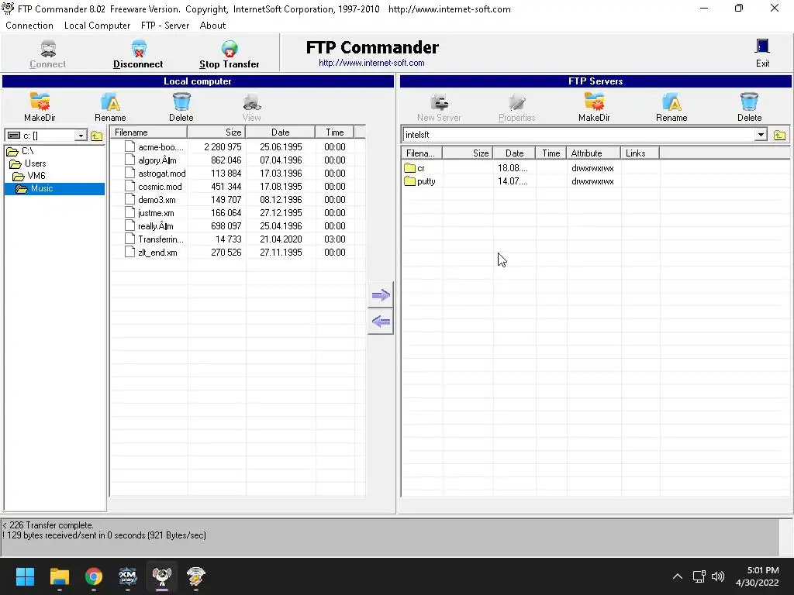The width and height of the screenshot is (794, 595).
Task: Open the Connection menu
Action: coord(29,26)
